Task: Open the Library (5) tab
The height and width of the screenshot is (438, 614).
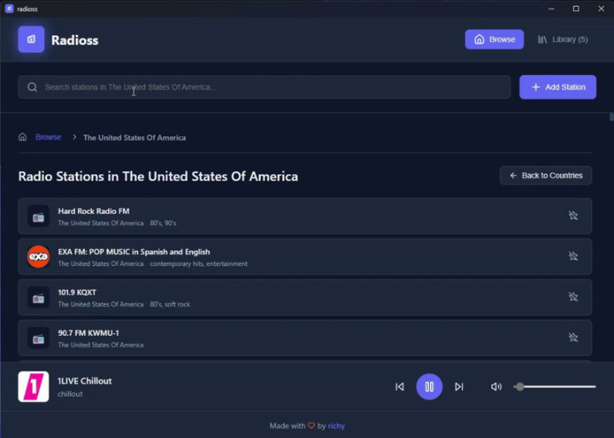Action: click(562, 39)
